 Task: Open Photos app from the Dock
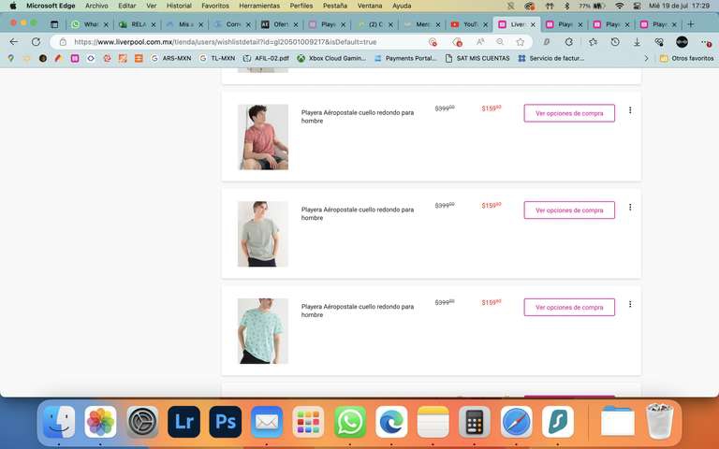tap(100, 422)
